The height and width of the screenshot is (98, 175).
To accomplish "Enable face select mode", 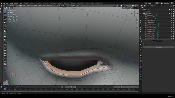I will click(21, 5).
